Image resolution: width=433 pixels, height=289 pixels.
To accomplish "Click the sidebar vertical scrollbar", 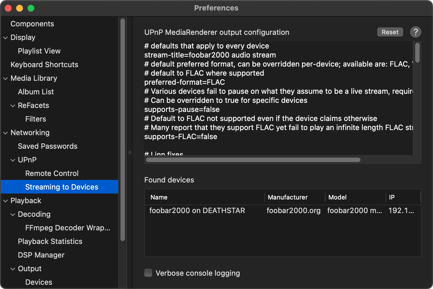I will [123, 130].
